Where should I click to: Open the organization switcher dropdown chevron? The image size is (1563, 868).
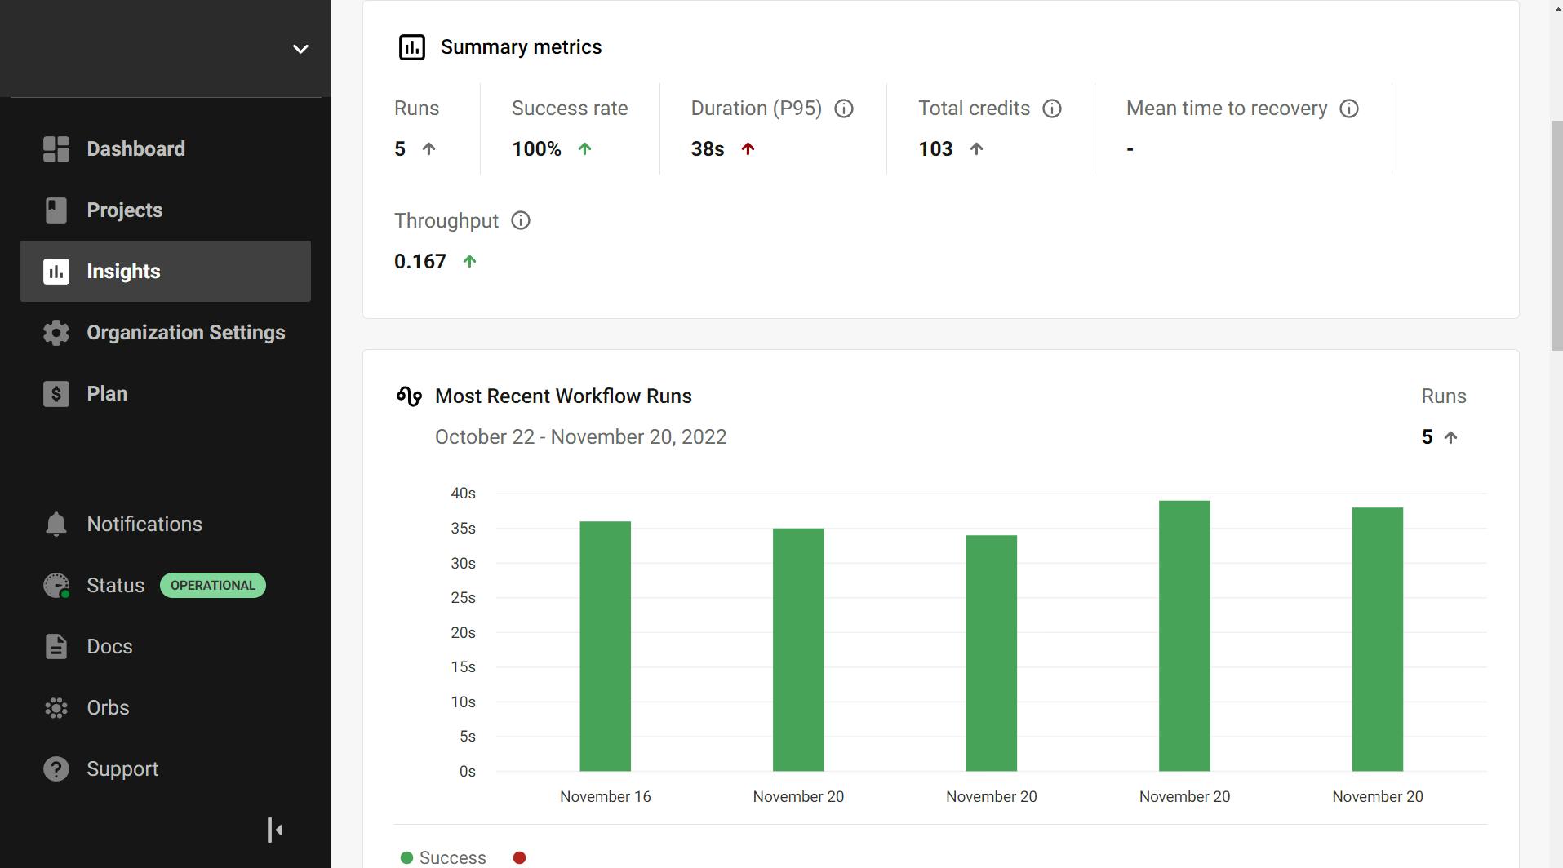coord(300,49)
